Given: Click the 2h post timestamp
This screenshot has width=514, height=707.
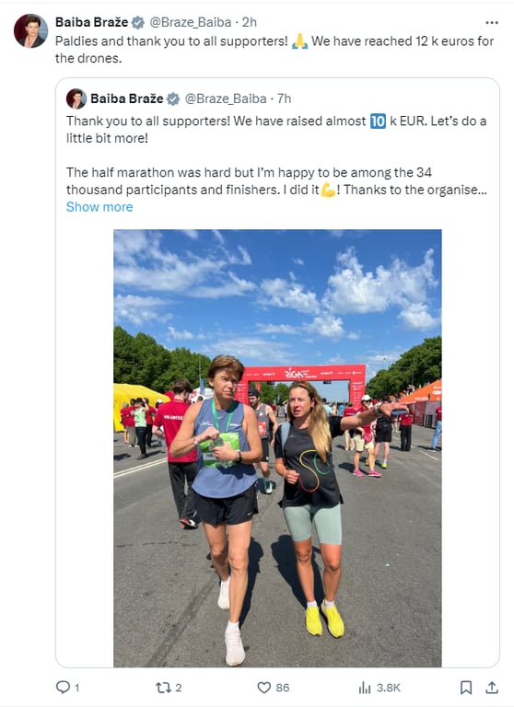Looking at the screenshot, I should (x=249, y=22).
